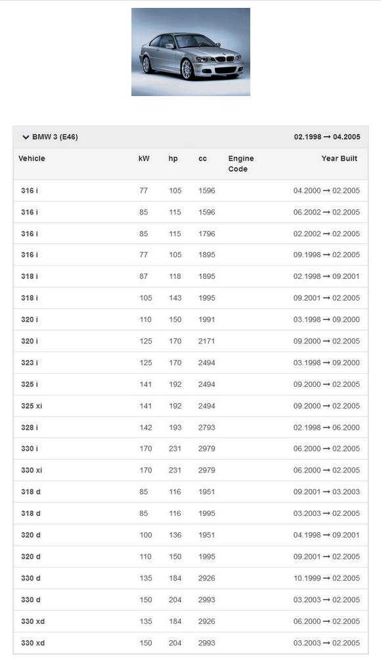
Task: Select the 320 d 136 hp row
Action: (190, 535)
